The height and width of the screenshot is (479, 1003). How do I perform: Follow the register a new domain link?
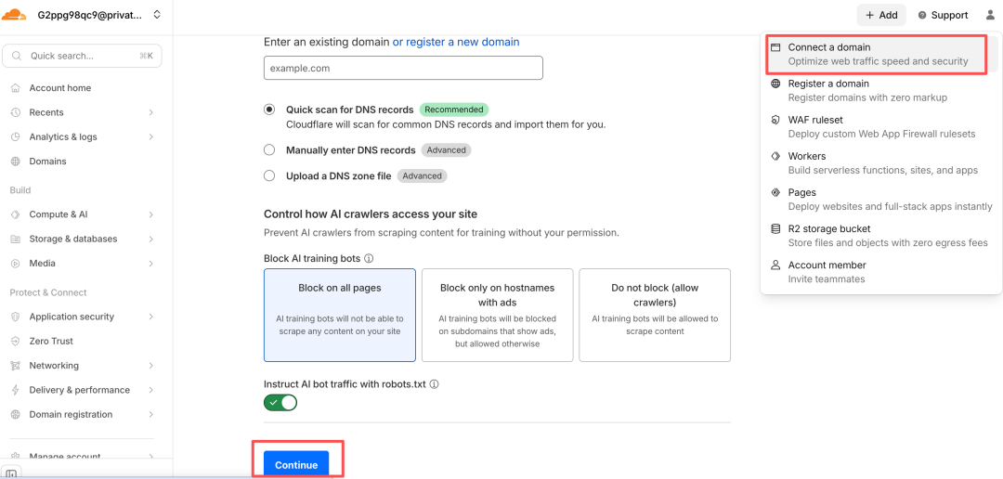456,42
